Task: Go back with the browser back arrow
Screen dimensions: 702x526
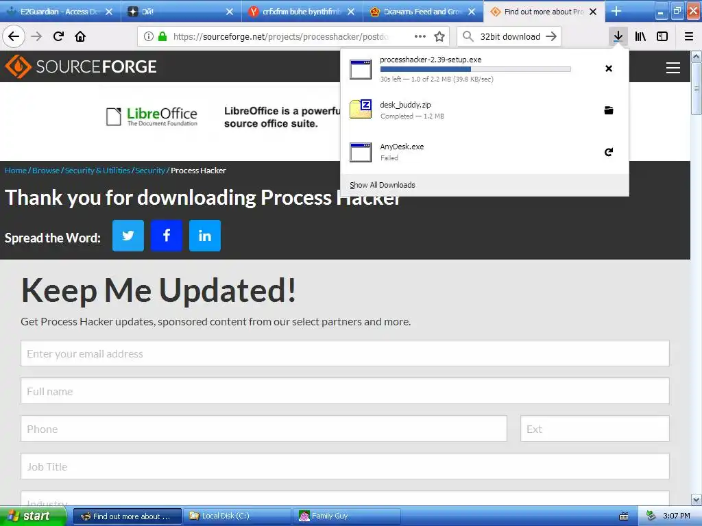Action: pyautogui.click(x=14, y=36)
